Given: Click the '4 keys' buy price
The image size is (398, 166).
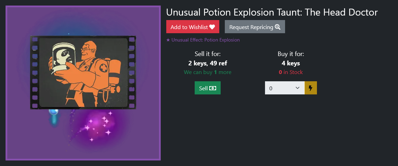Looking at the screenshot, I should [291, 63].
